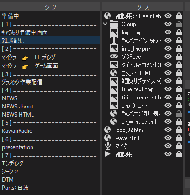Click the globe icon of コメントHTML source
The width and height of the screenshot is (190, 195).
114,73
